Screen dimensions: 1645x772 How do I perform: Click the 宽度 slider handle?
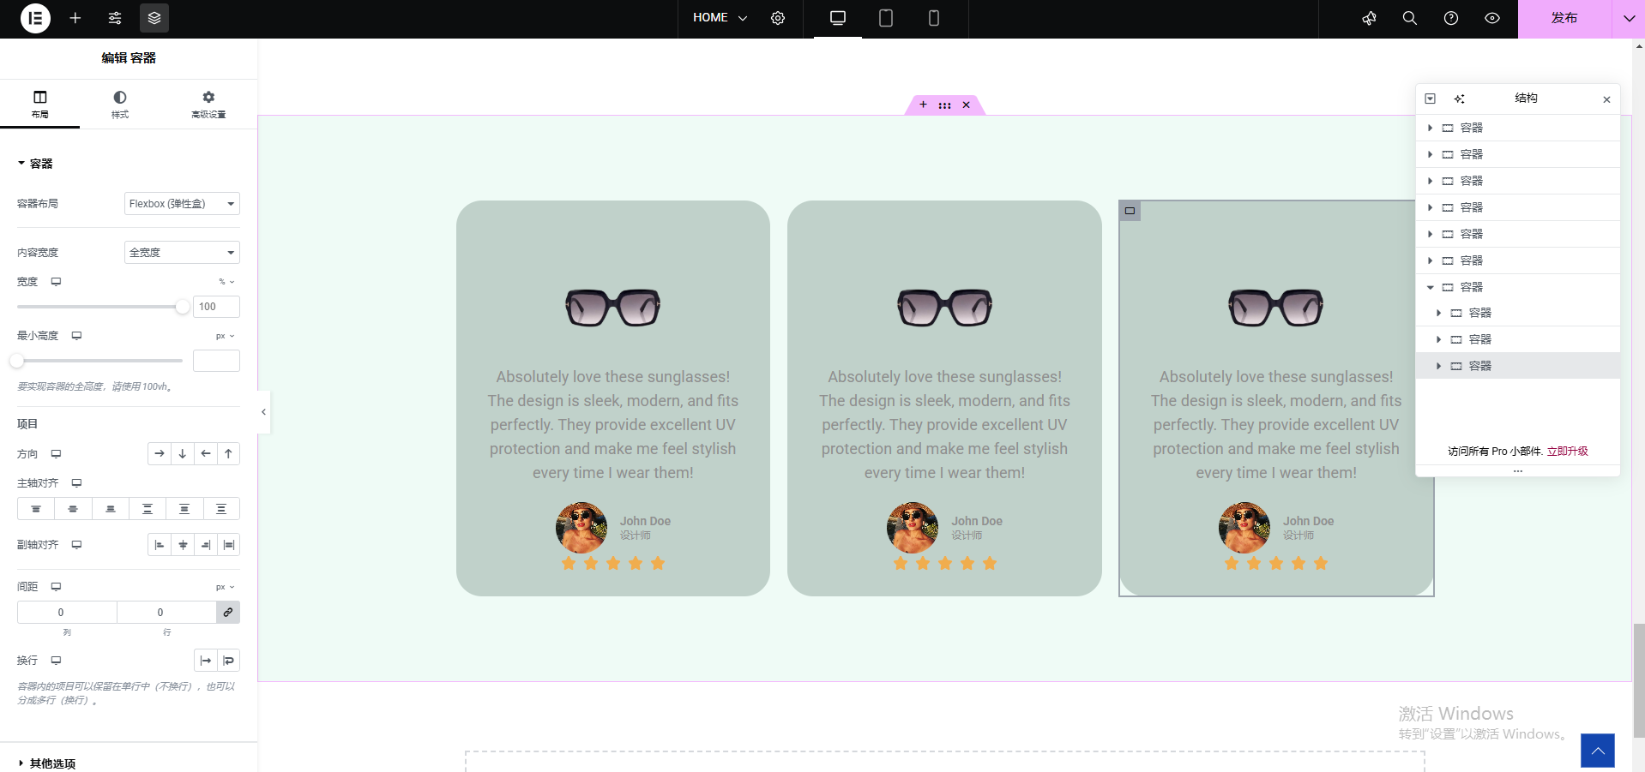(x=182, y=307)
